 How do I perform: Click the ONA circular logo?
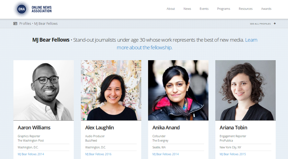(22, 9)
